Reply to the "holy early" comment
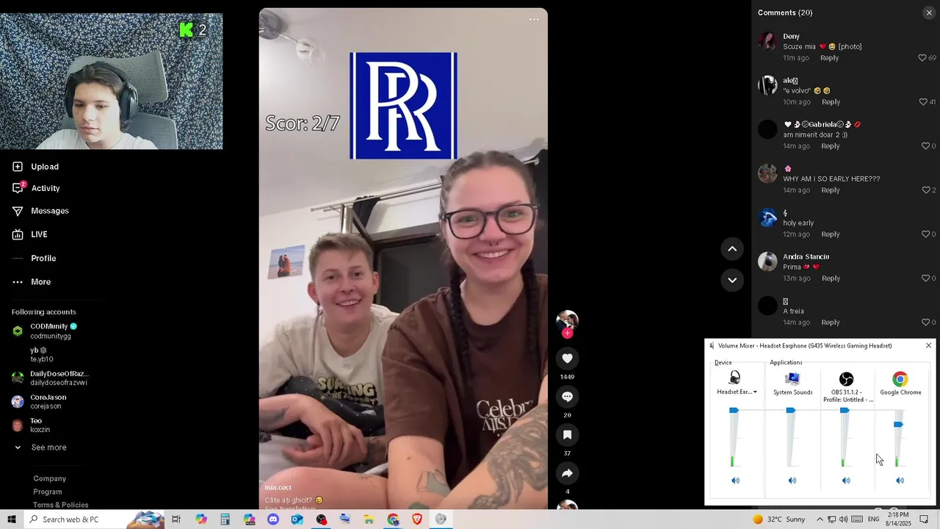 point(830,234)
